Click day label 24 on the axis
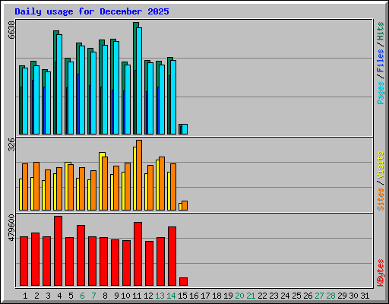 coord(285,296)
